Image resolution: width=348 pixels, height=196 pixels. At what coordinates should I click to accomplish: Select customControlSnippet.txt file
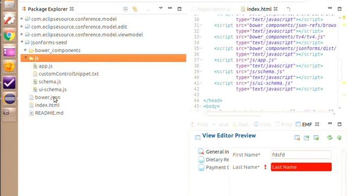coord(69,74)
